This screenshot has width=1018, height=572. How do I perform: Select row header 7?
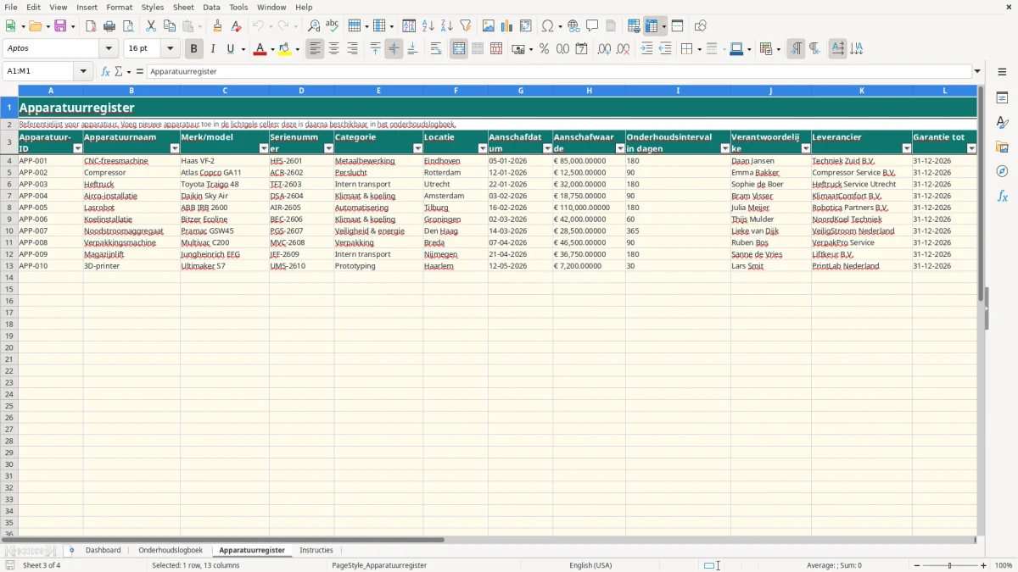(x=8, y=196)
